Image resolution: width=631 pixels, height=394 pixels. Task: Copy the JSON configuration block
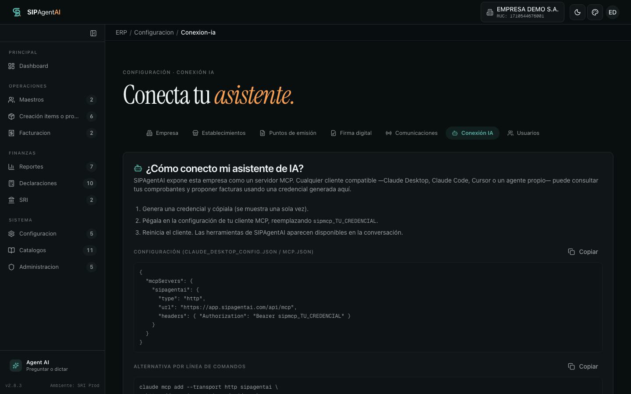(583, 252)
